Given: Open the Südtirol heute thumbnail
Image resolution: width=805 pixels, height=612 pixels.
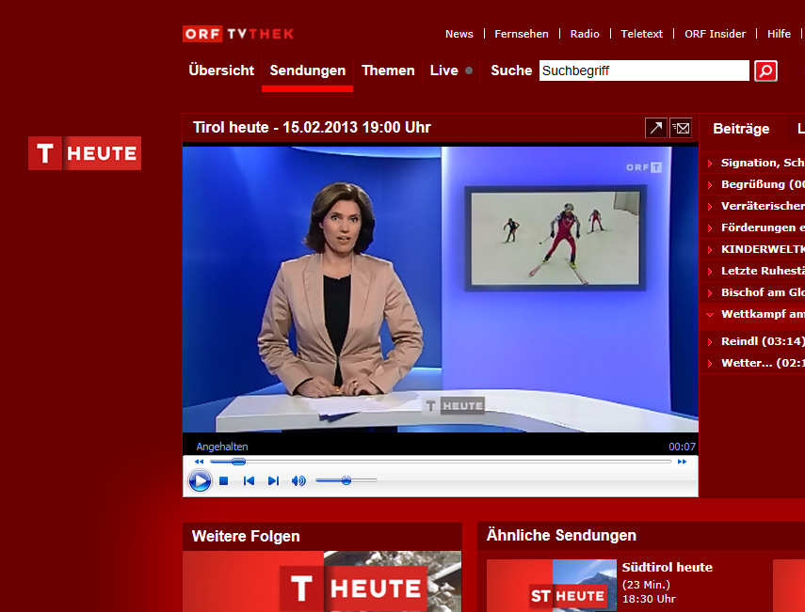Looking at the screenshot, I should click(x=552, y=586).
